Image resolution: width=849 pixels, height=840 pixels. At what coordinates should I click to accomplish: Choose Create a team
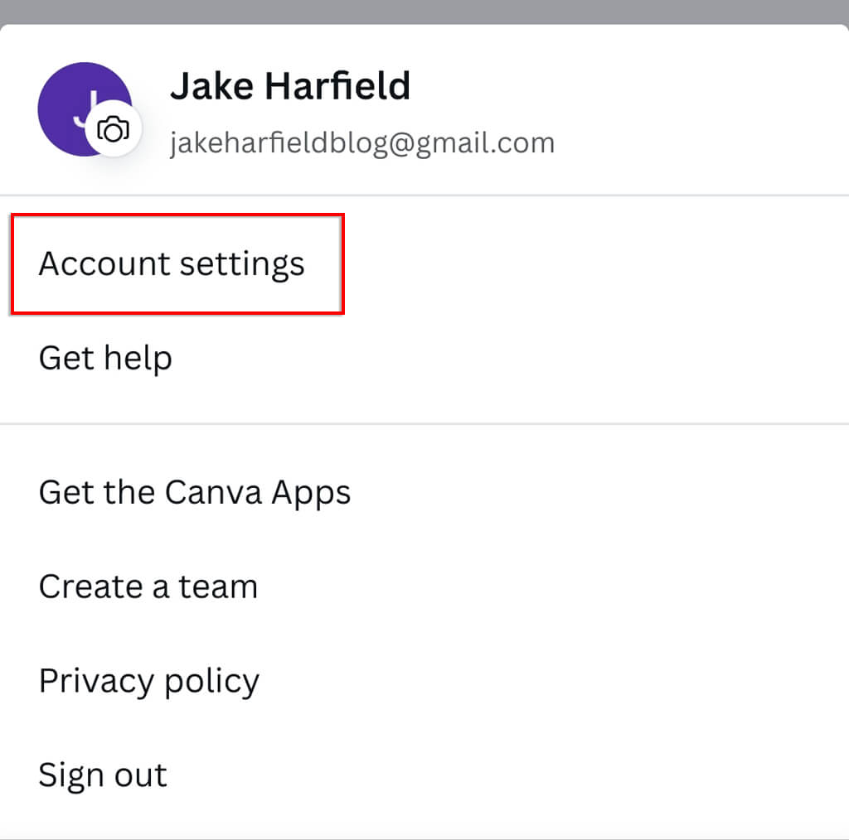(148, 587)
